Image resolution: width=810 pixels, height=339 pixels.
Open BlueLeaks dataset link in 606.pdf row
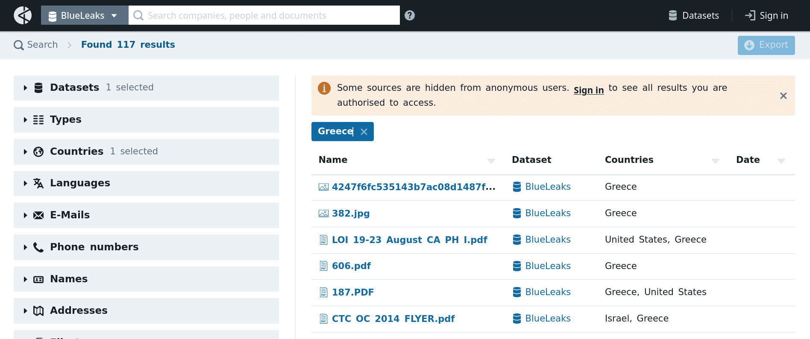point(542,266)
